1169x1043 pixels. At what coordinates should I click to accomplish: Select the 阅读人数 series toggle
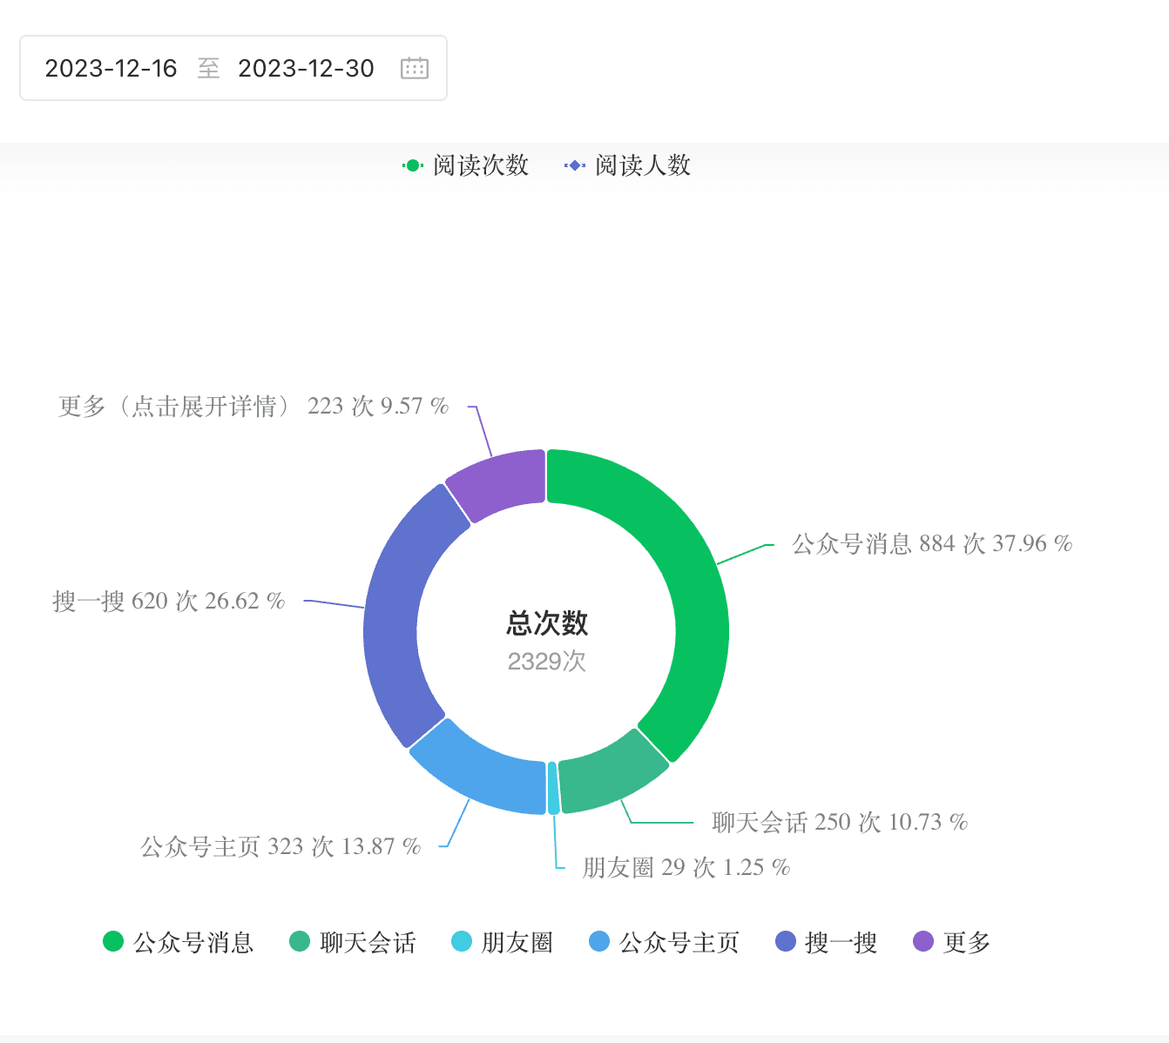coord(627,165)
